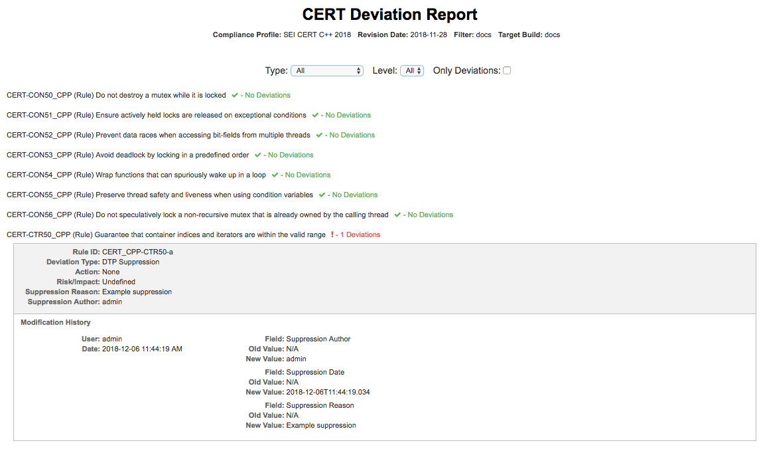The height and width of the screenshot is (455, 763).
Task: Open the Type dropdown set to All
Action: [x=326, y=70]
